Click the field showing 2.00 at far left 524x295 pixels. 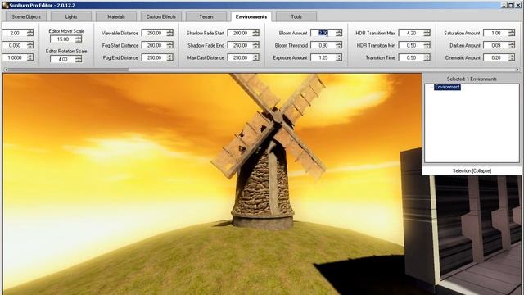click(15, 33)
